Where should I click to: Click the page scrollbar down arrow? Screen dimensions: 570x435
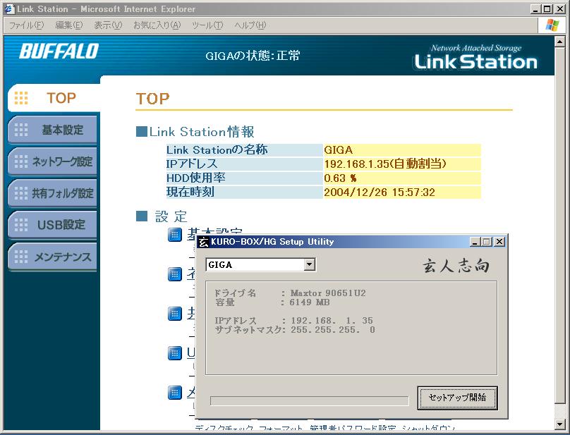tap(560, 424)
